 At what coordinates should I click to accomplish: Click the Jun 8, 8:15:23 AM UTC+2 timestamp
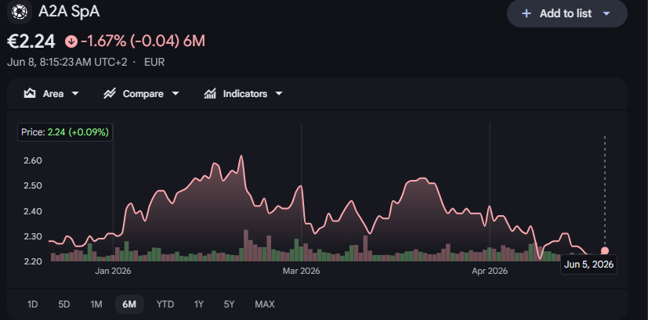[67, 63]
